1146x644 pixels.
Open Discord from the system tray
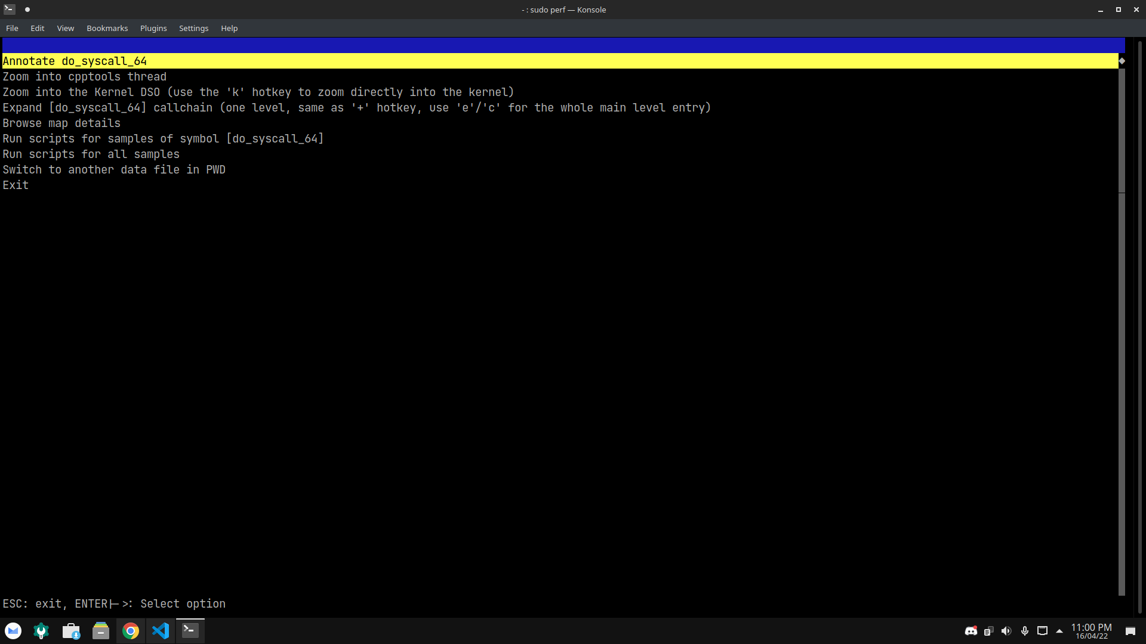971,630
